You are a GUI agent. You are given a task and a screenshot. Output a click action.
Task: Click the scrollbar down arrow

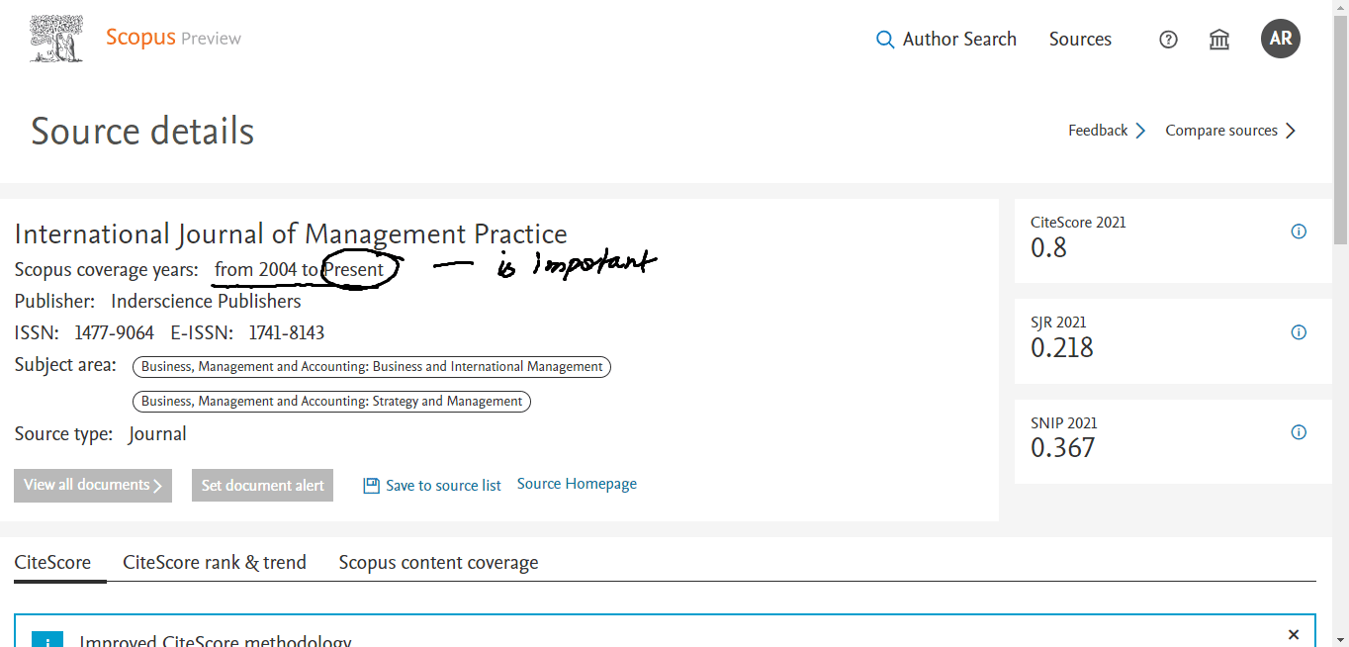[x=1340, y=639]
